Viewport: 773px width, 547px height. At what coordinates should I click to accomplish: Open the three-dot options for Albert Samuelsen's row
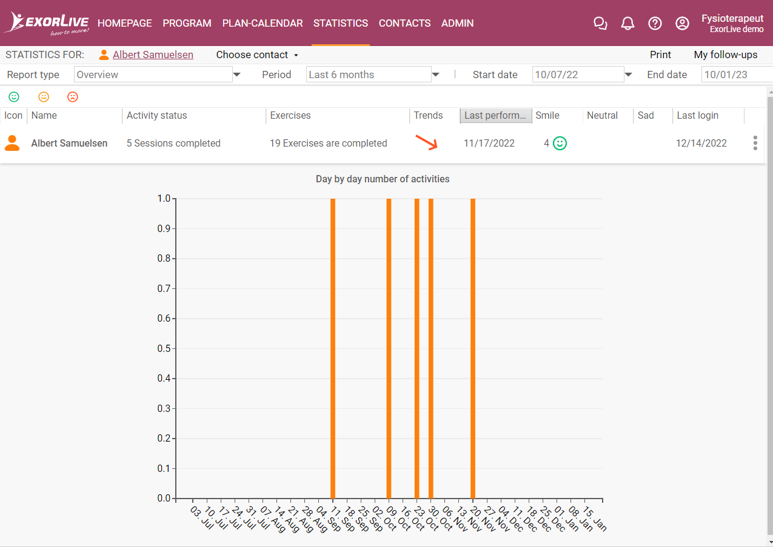pyautogui.click(x=755, y=143)
